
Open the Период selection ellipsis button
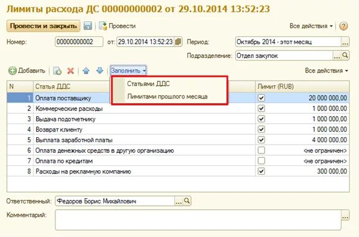(x=345, y=42)
